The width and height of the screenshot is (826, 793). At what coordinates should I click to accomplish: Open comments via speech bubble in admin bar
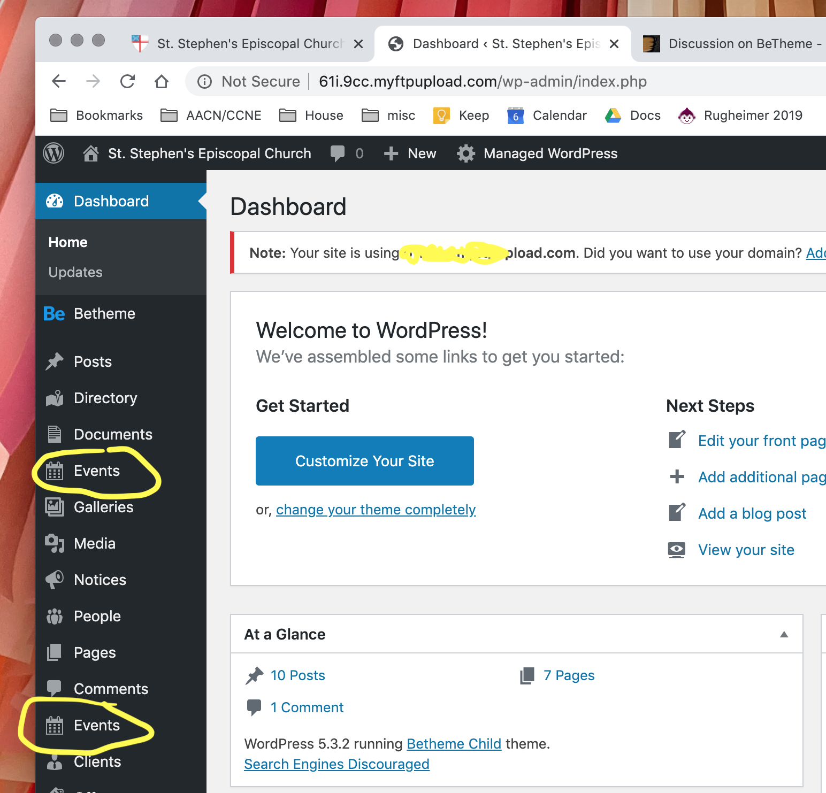(x=339, y=153)
